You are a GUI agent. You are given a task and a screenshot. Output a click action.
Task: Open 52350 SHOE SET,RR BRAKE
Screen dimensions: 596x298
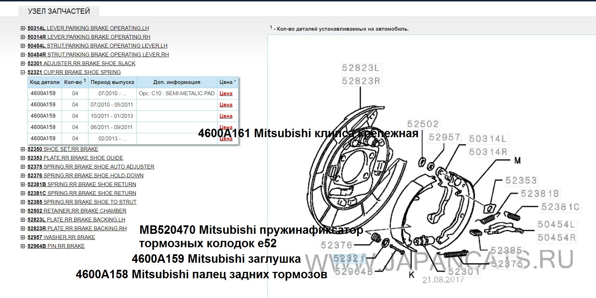coord(63,149)
